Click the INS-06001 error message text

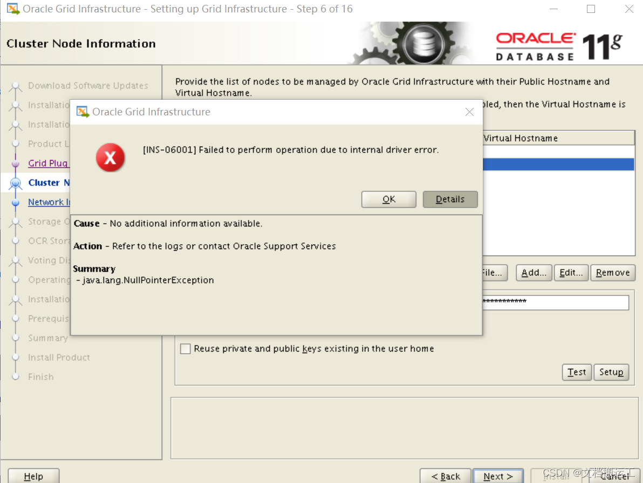[x=291, y=150]
